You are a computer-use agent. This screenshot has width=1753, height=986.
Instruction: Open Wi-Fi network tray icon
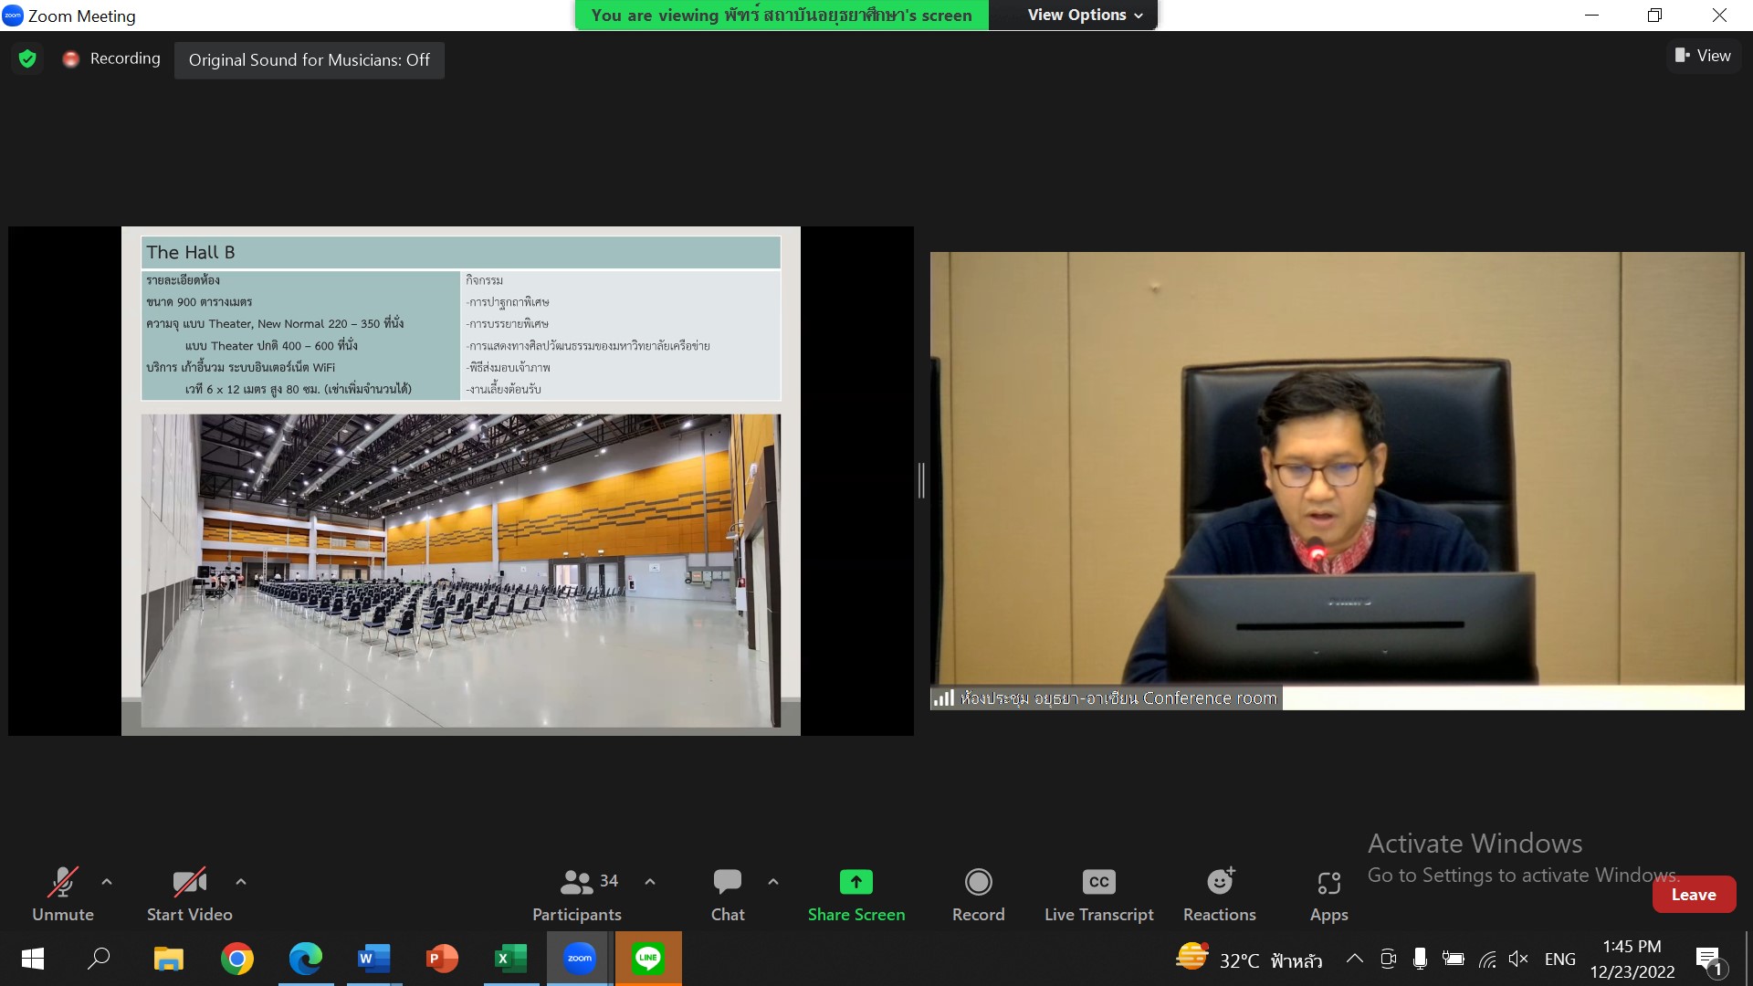[x=1487, y=959]
